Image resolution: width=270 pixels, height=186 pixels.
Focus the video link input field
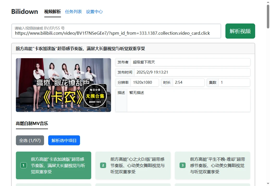[x=116, y=33]
